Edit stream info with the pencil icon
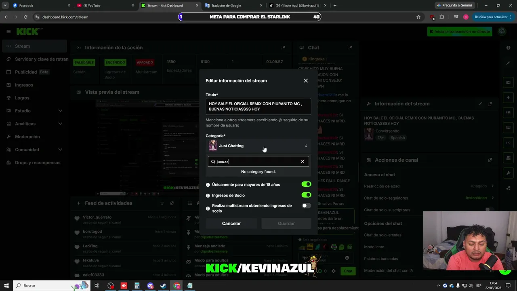Screen dimensions: 517x291 (480, 103)
